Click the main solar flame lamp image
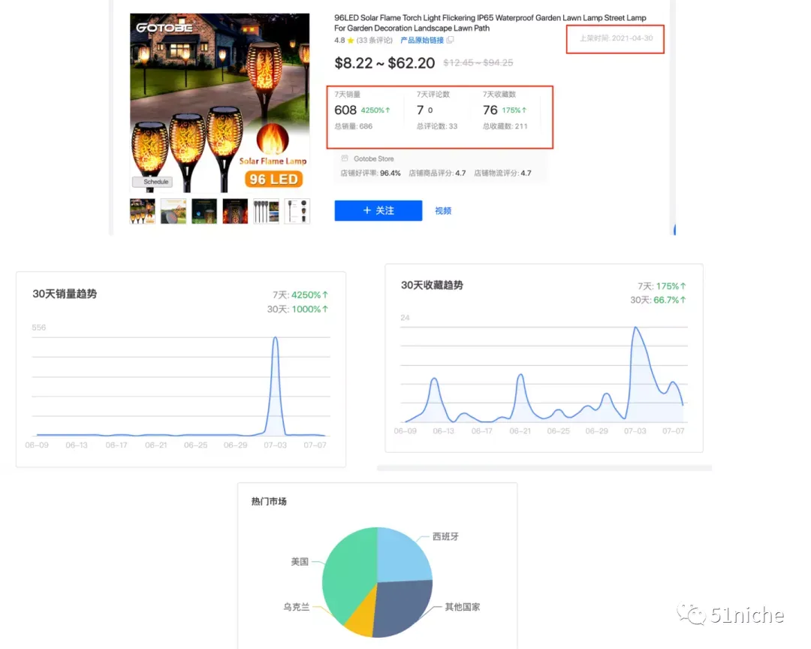Viewport: 811px width, 649px height. click(220, 103)
